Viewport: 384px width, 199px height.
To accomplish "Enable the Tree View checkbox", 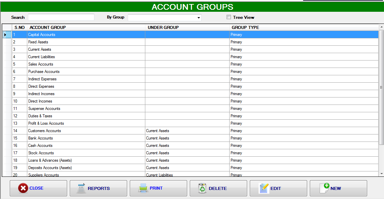I will click(x=229, y=17).
